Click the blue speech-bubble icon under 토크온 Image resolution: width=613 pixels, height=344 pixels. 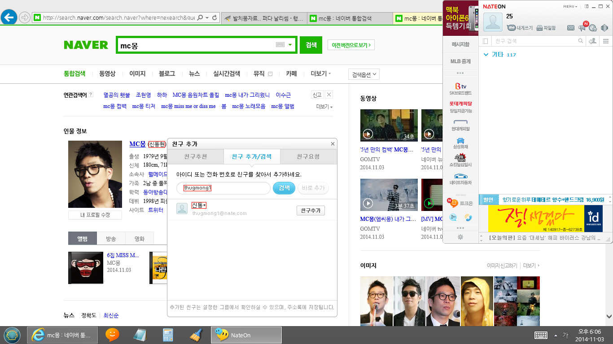pos(453,217)
